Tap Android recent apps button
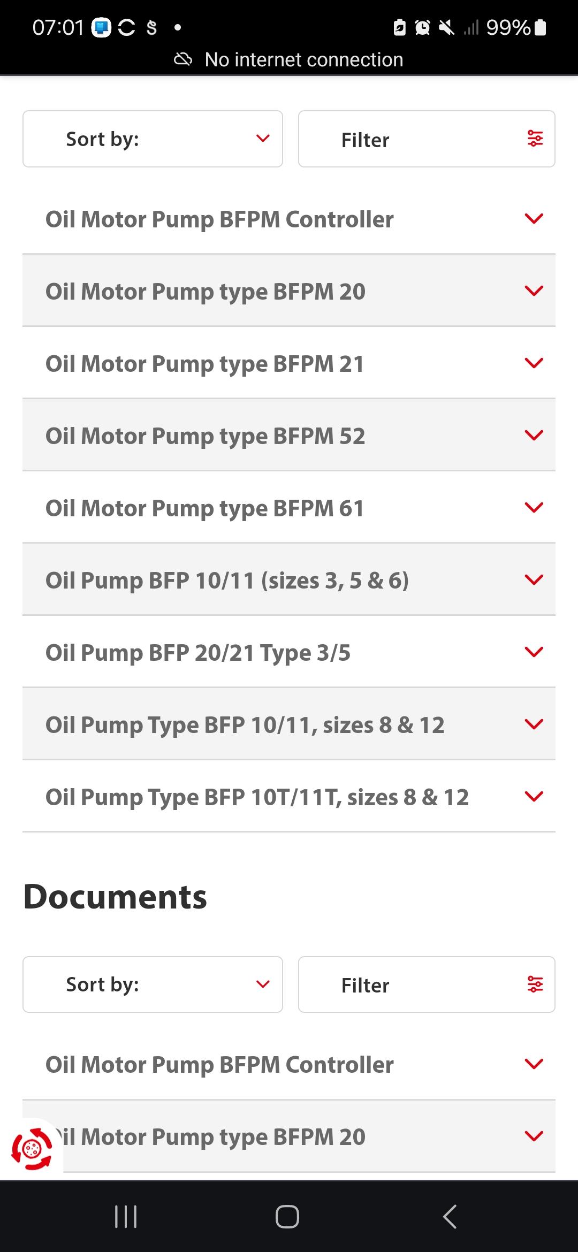 (126, 1216)
